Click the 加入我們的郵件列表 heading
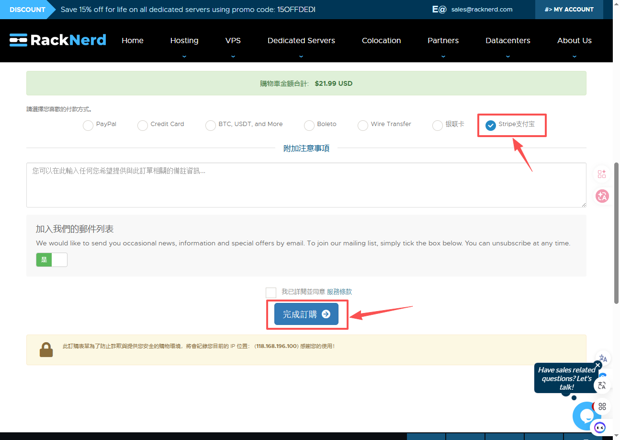Screen dimensions: 620x440 (75, 229)
